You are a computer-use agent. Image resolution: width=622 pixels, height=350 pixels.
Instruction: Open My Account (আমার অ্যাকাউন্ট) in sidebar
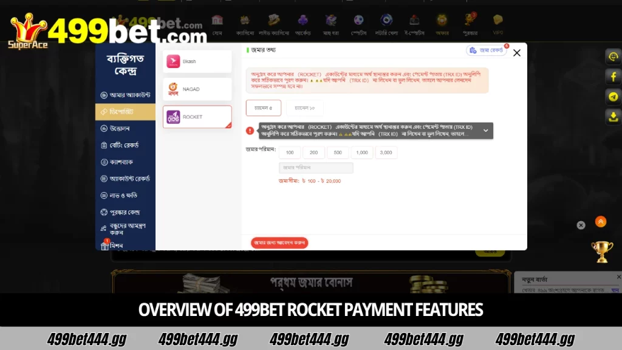coord(125,95)
